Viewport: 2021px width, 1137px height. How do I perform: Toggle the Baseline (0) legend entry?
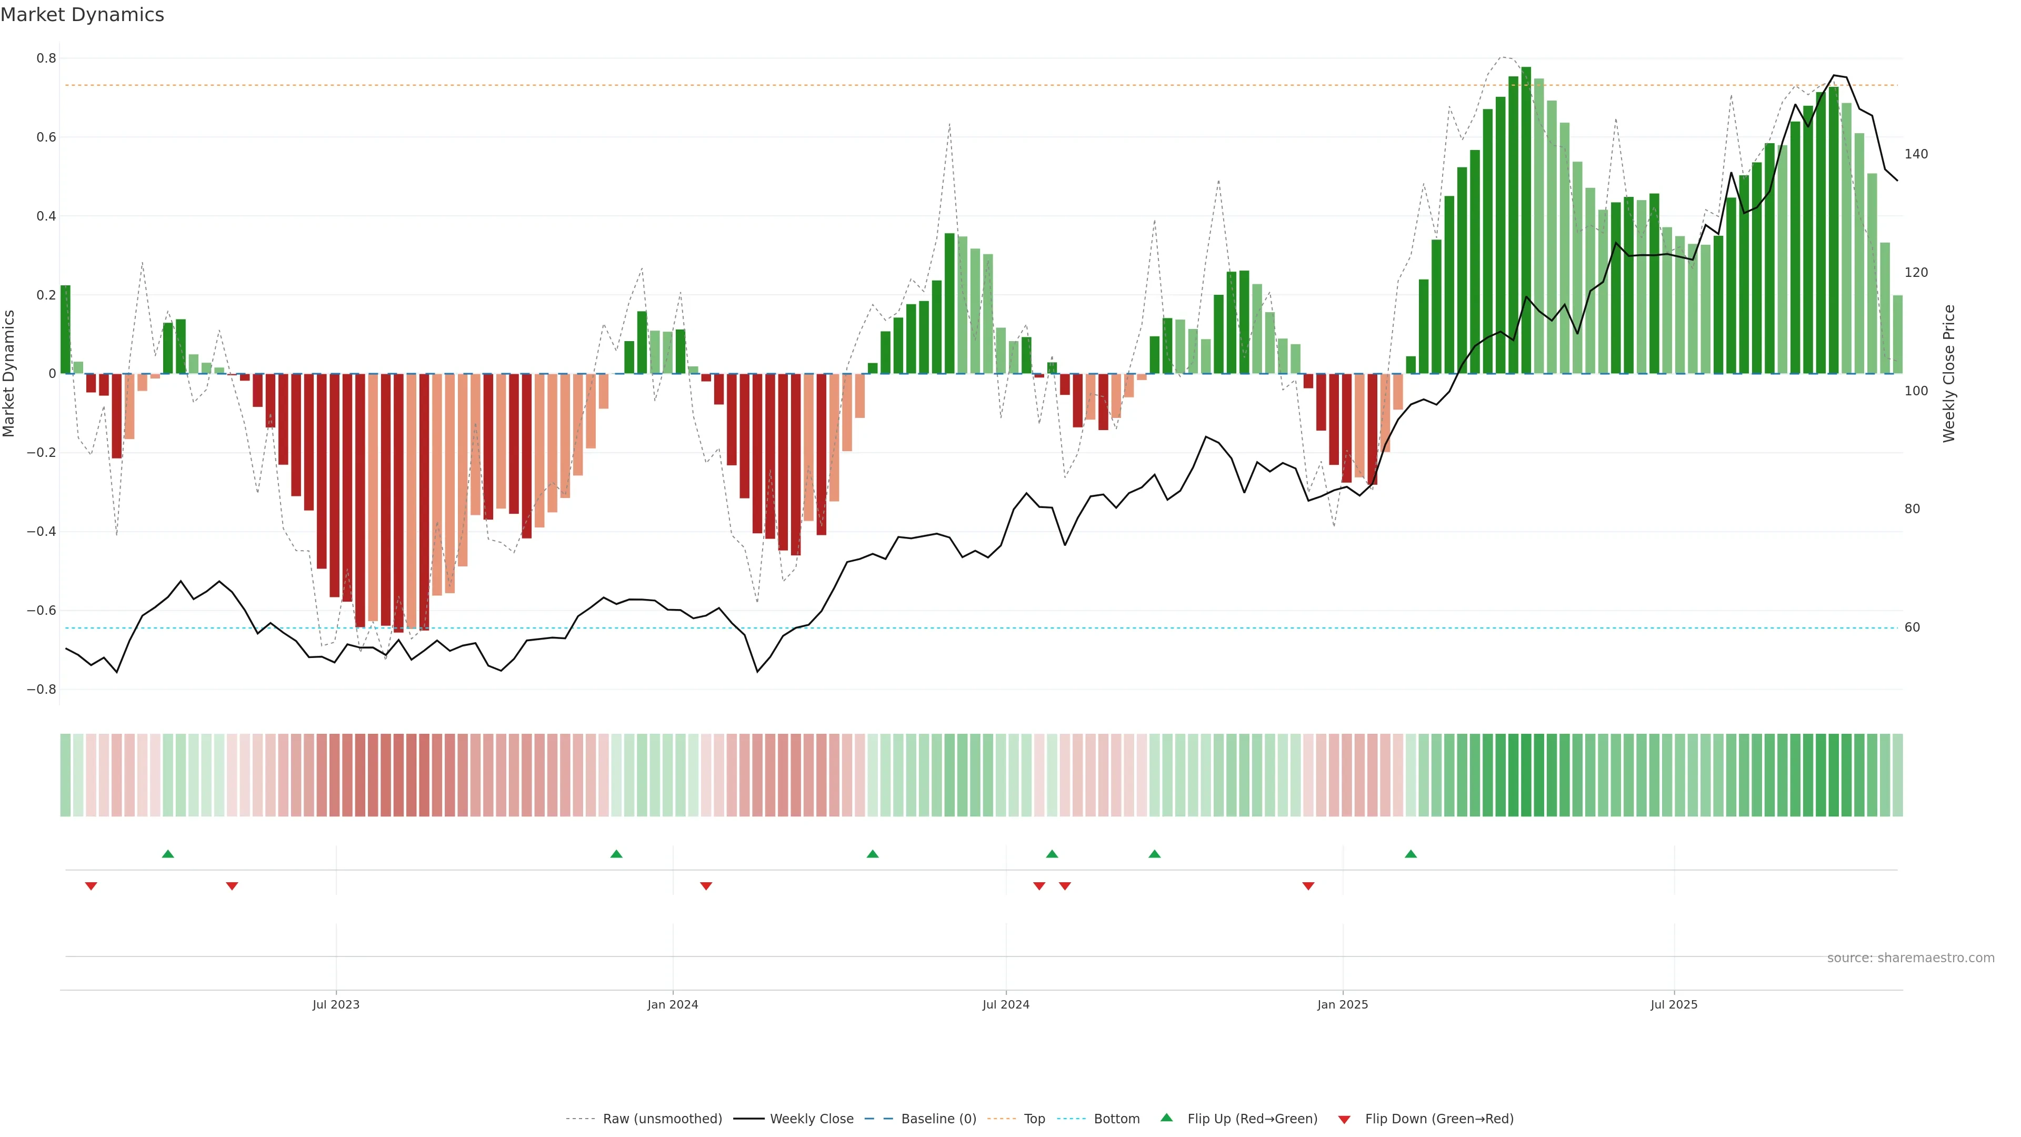click(x=938, y=1119)
